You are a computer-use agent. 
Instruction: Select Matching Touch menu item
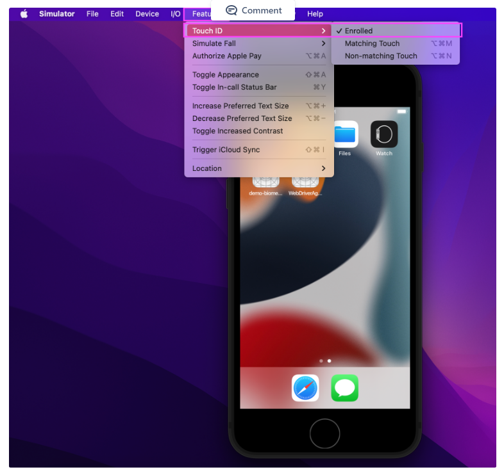pos(372,44)
